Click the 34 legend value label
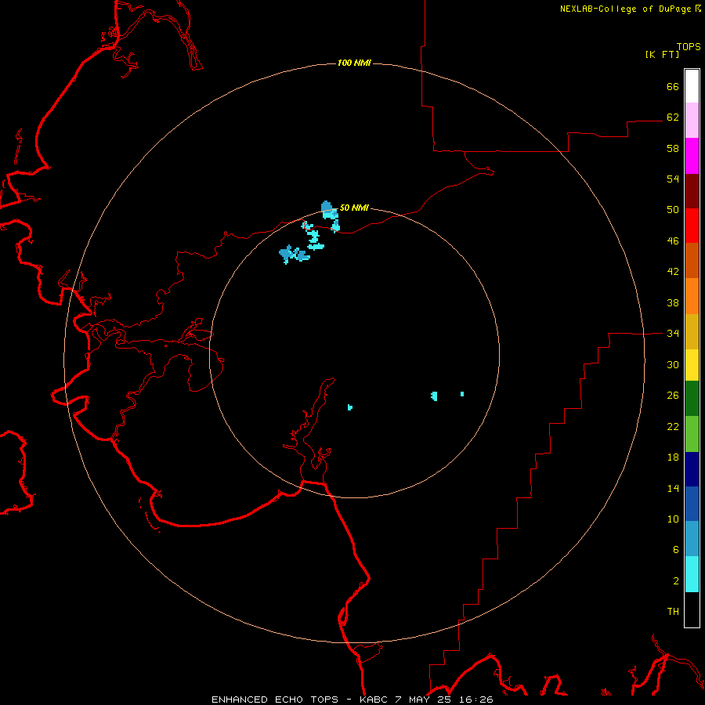Image resolution: width=705 pixels, height=705 pixels. coord(673,333)
